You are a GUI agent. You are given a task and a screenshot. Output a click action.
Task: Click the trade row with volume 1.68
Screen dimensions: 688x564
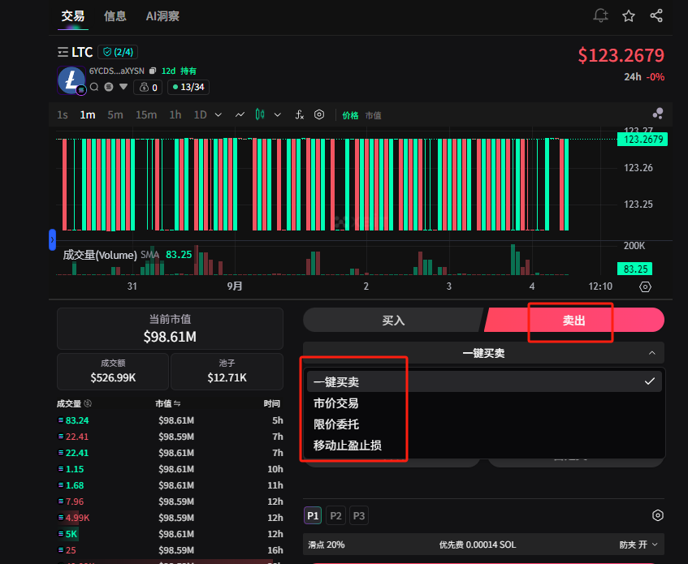(x=171, y=485)
